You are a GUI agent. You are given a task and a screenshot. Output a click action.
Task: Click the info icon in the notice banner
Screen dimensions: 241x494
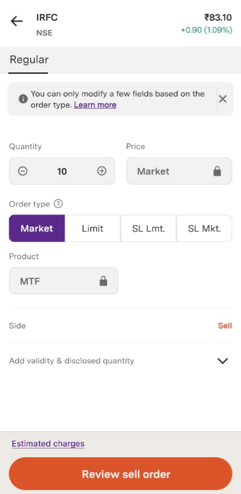[23, 99]
